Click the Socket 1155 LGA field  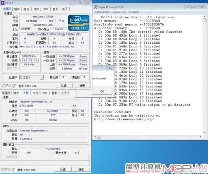(x=43, y=25)
